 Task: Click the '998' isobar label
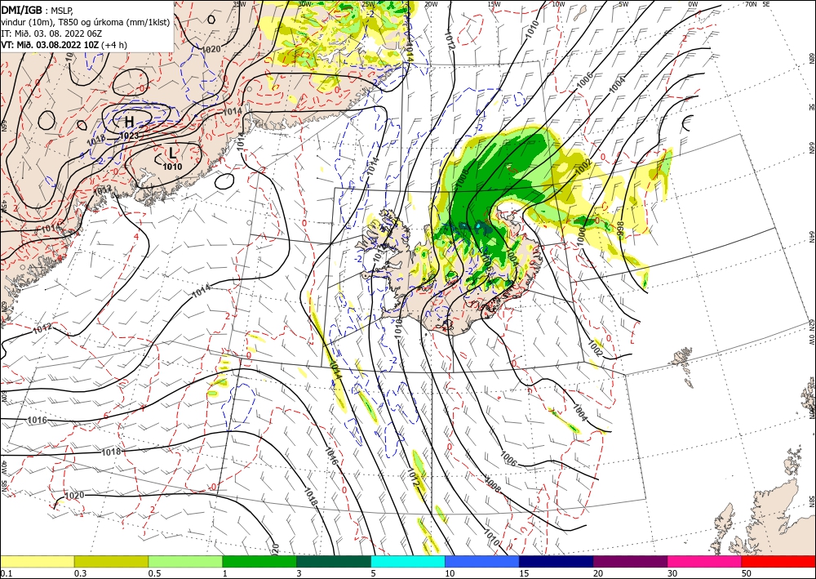coord(620,228)
